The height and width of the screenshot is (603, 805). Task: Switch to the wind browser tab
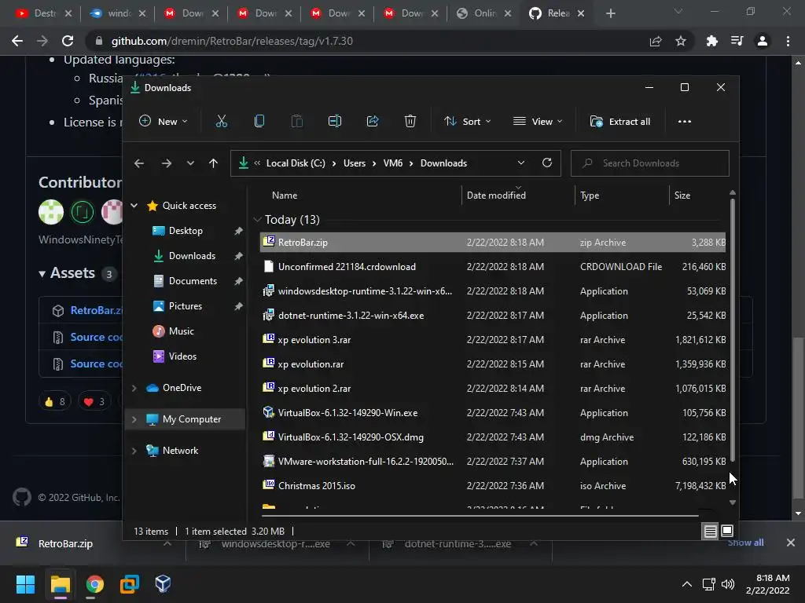pyautogui.click(x=117, y=13)
